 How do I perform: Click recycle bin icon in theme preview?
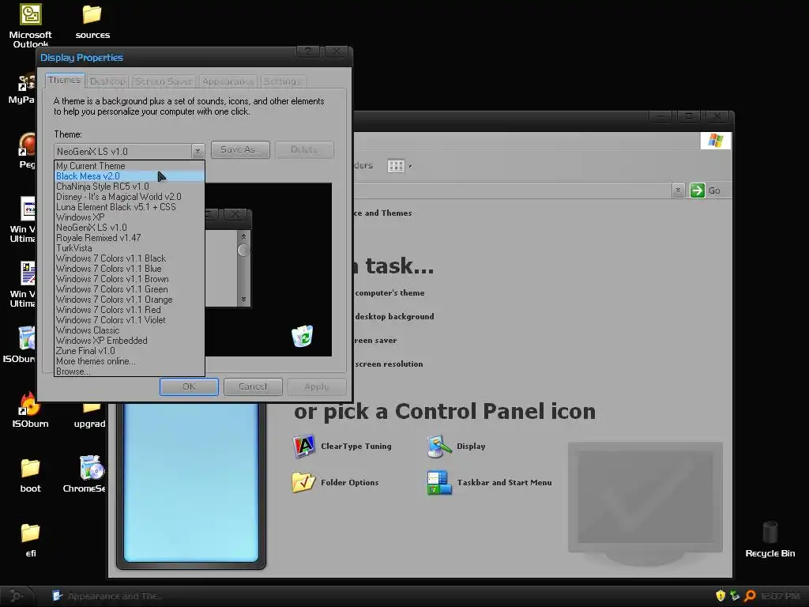(x=303, y=336)
